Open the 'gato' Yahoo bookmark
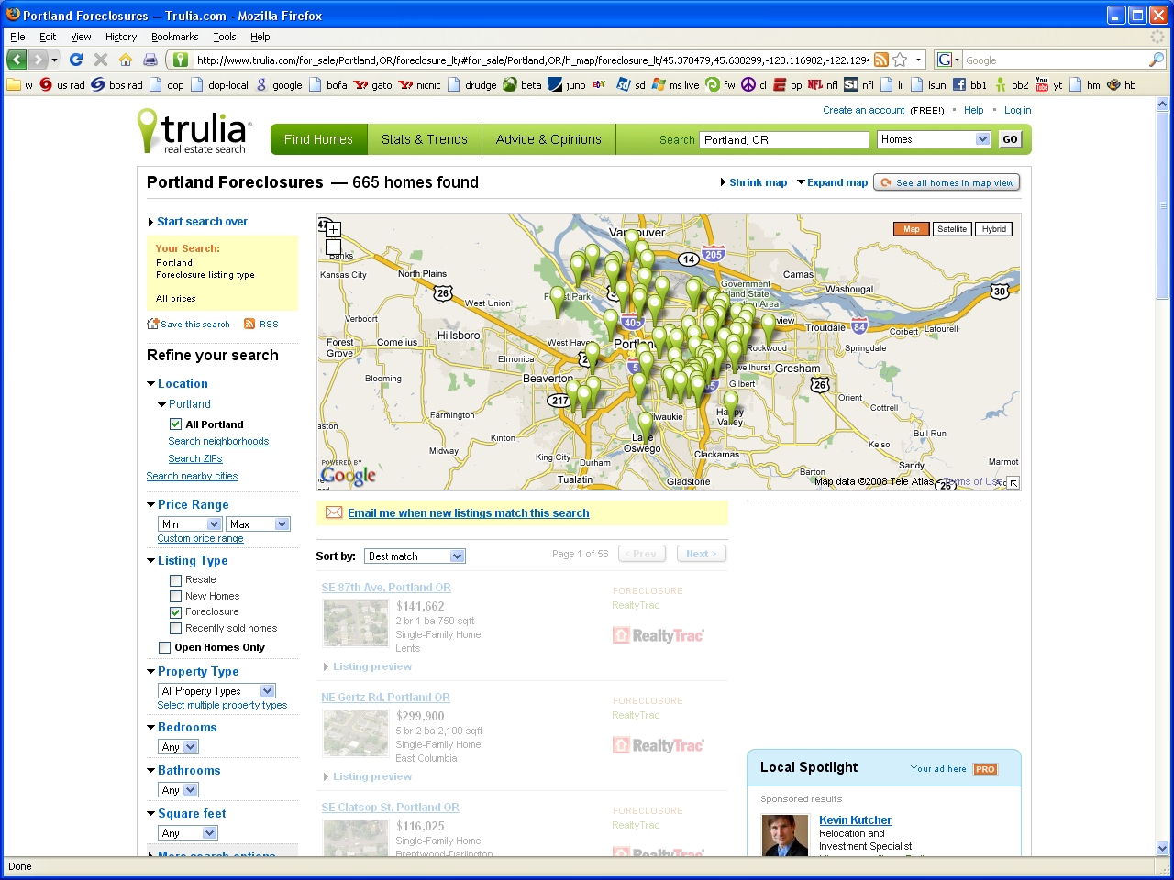Viewport: 1174px width, 880px height. coord(373,85)
